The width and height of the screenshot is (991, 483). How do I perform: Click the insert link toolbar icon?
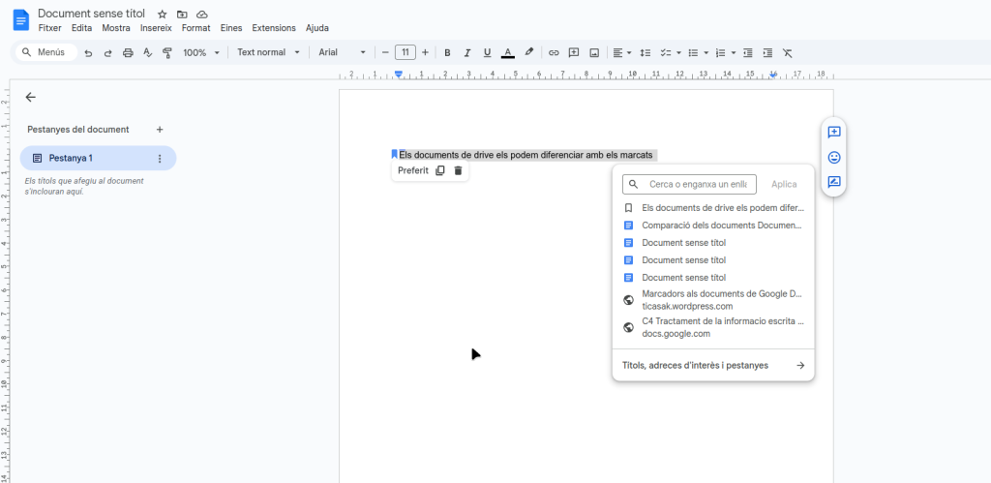tap(554, 52)
